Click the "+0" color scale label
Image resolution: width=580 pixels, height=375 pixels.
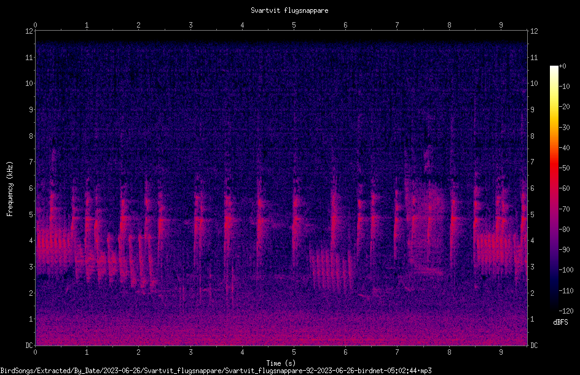[x=562, y=66]
